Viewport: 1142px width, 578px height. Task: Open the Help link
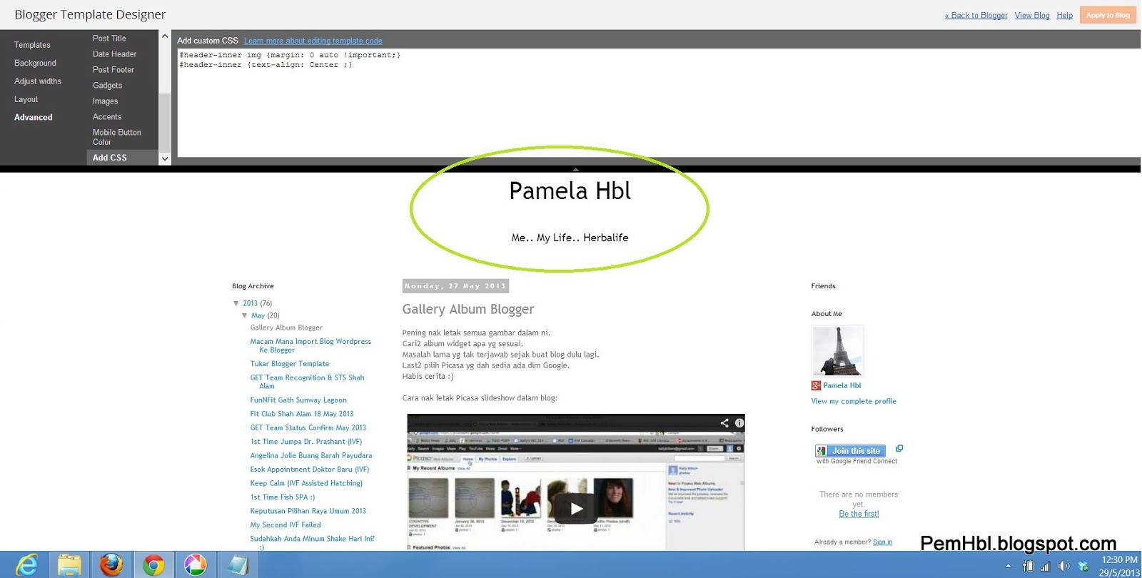(1064, 15)
